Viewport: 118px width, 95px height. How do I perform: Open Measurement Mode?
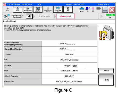pos(48,9)
